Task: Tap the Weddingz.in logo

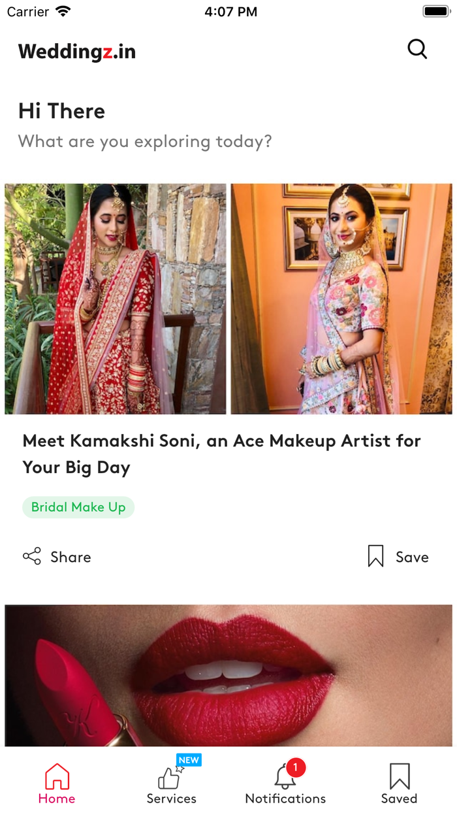Action: 77,52
